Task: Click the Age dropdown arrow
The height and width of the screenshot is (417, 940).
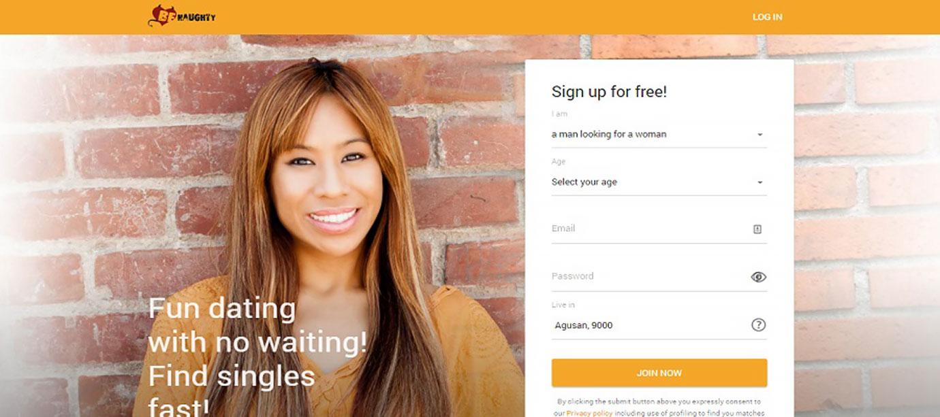Action: (759, 182)
